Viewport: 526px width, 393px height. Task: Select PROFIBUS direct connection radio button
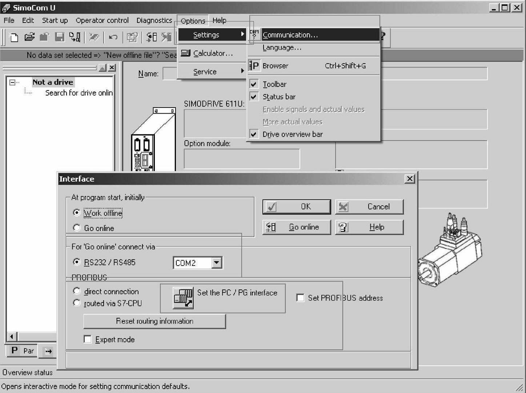coord(77,291)
